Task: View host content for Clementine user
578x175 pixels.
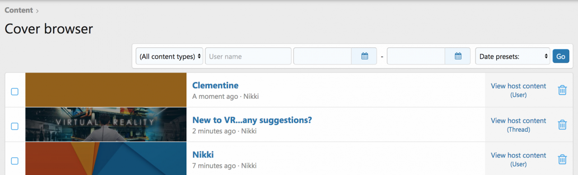Action: tap(518, 90)
